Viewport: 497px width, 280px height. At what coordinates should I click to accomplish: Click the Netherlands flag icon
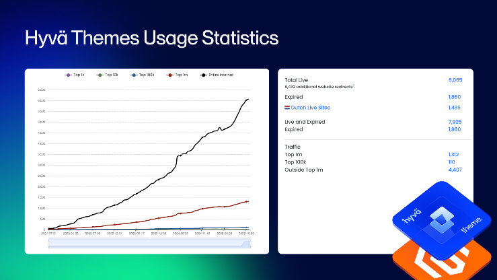pyautogui.click(x=287, y=108)
